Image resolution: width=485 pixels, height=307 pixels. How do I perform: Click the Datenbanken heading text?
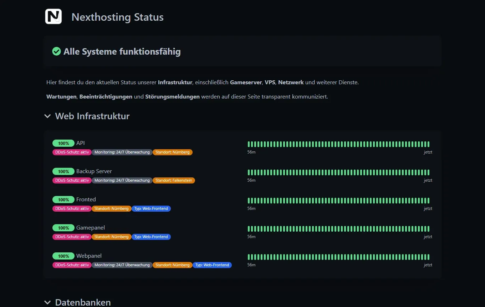click(x=83, y=302)
